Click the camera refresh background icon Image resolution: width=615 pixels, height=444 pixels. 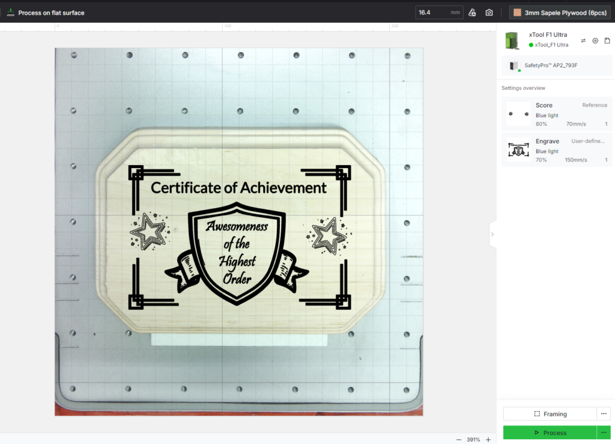coord(489,13)
